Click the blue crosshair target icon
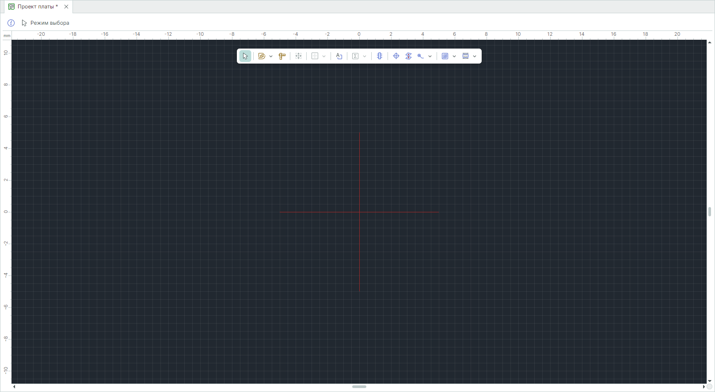Screen dimensions: 715x392 396,56
